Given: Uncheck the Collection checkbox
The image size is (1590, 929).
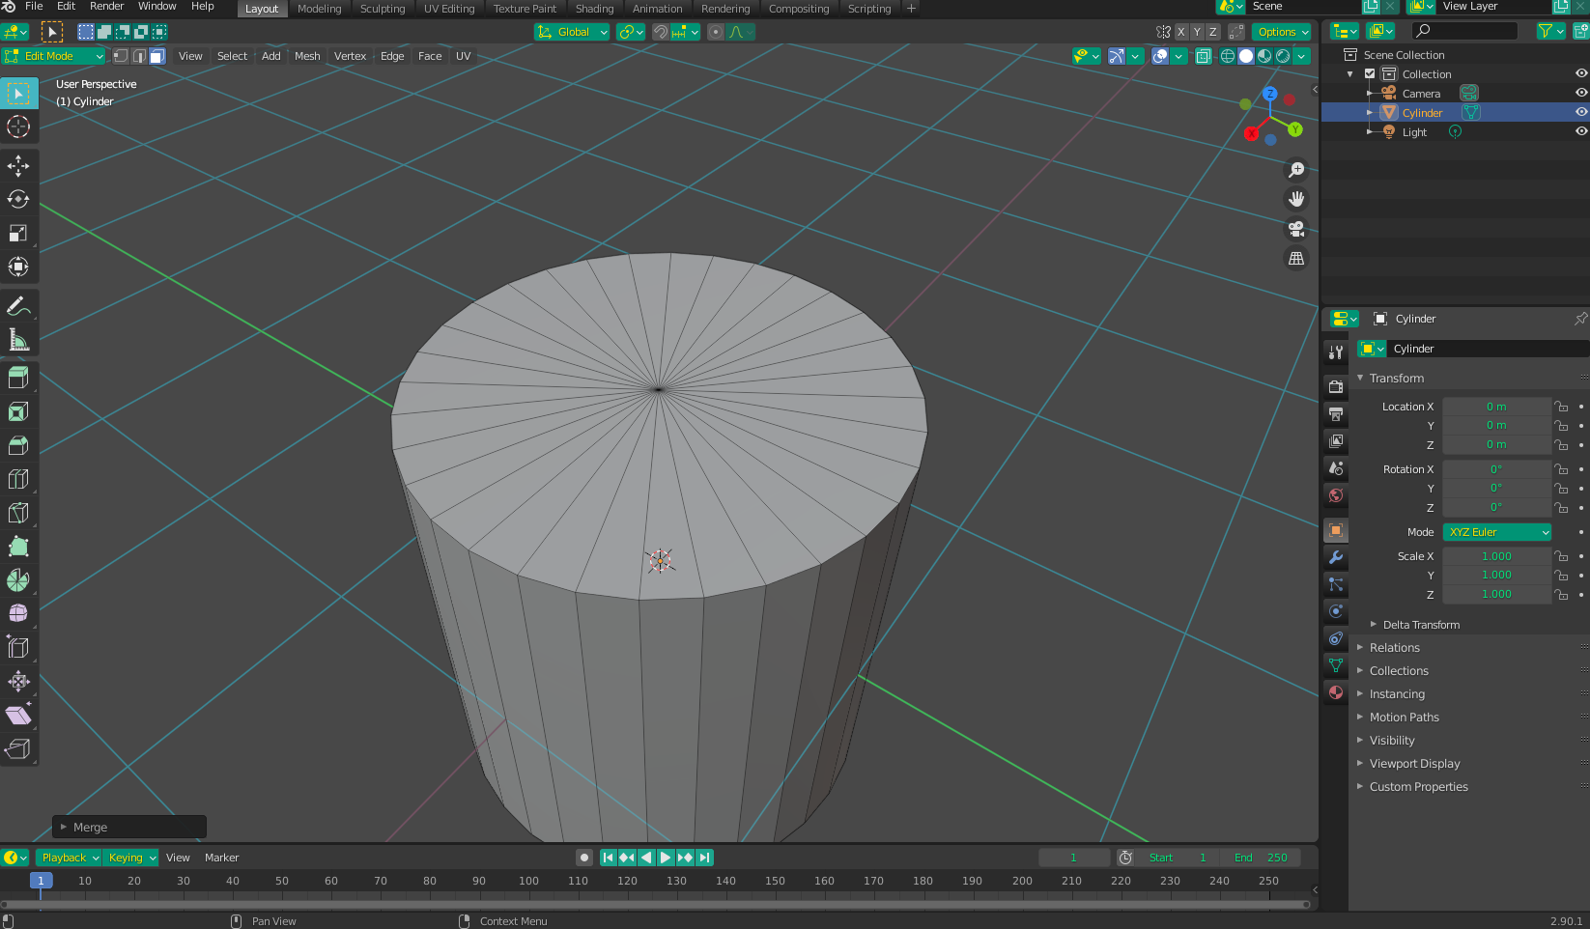Looking at the screenshot, I should point(1370,73).
